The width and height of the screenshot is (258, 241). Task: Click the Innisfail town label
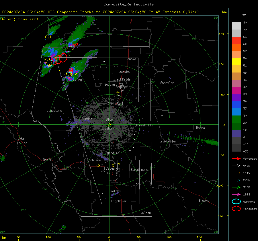pyautogui.click(x=116, y=104)
